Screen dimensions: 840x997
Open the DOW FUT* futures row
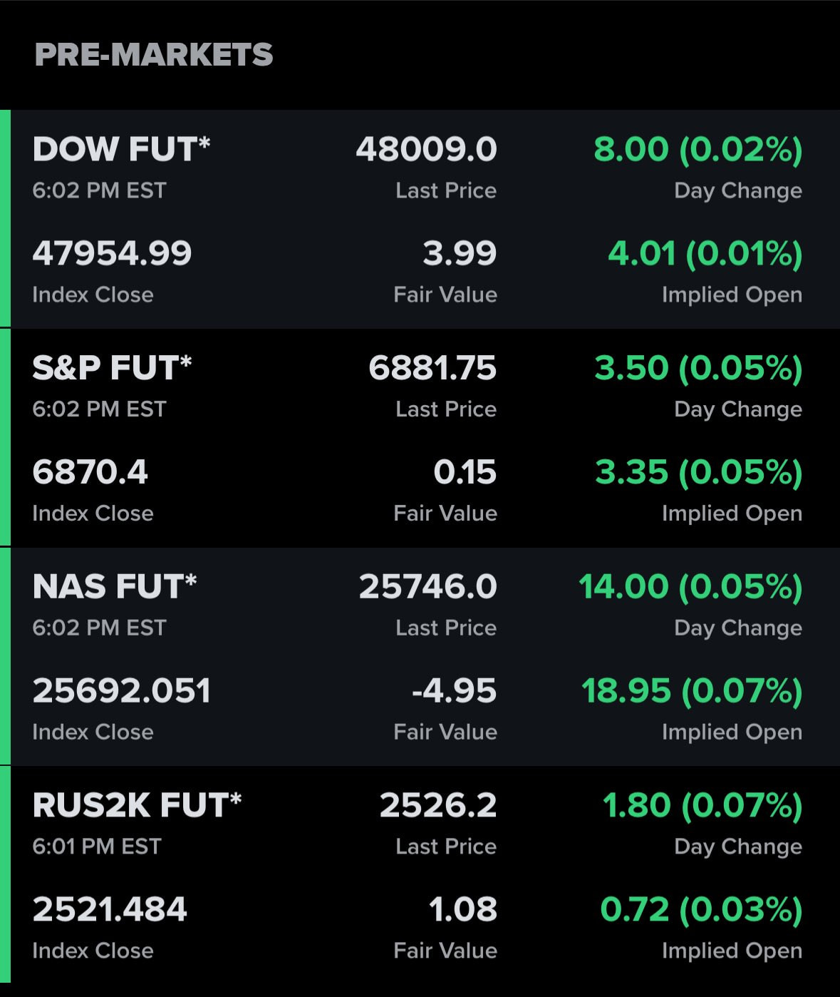[x=121, y=150]
